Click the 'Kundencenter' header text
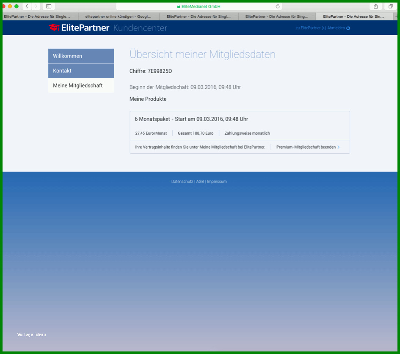The image size is (400, 354). 140,28
